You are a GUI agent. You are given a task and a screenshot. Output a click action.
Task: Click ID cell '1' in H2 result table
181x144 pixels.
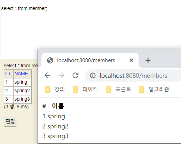tap(9, 82)
